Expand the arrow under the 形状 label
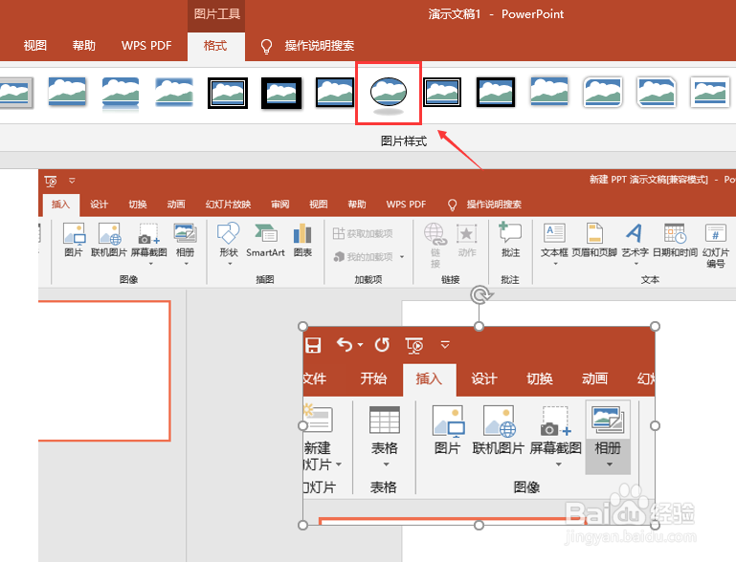736x562 pixels. [x=230, y=264]
